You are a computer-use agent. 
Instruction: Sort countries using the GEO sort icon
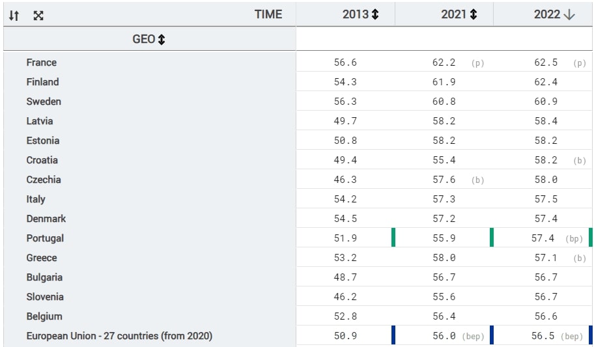tap(162, 40)
